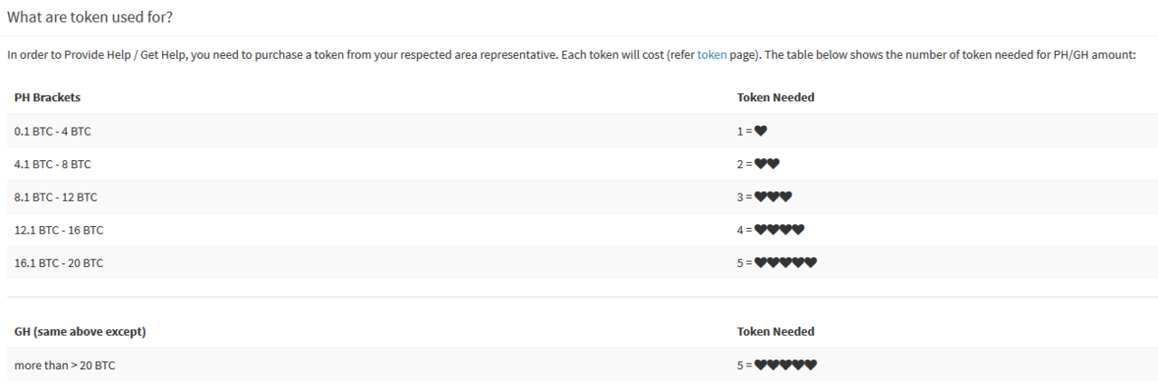
Task: Open the token page link
Action: [712, 54]
